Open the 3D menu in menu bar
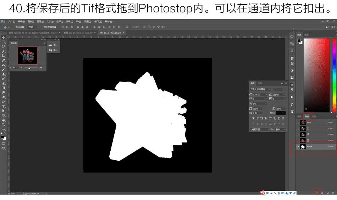 tap(78, 22)
